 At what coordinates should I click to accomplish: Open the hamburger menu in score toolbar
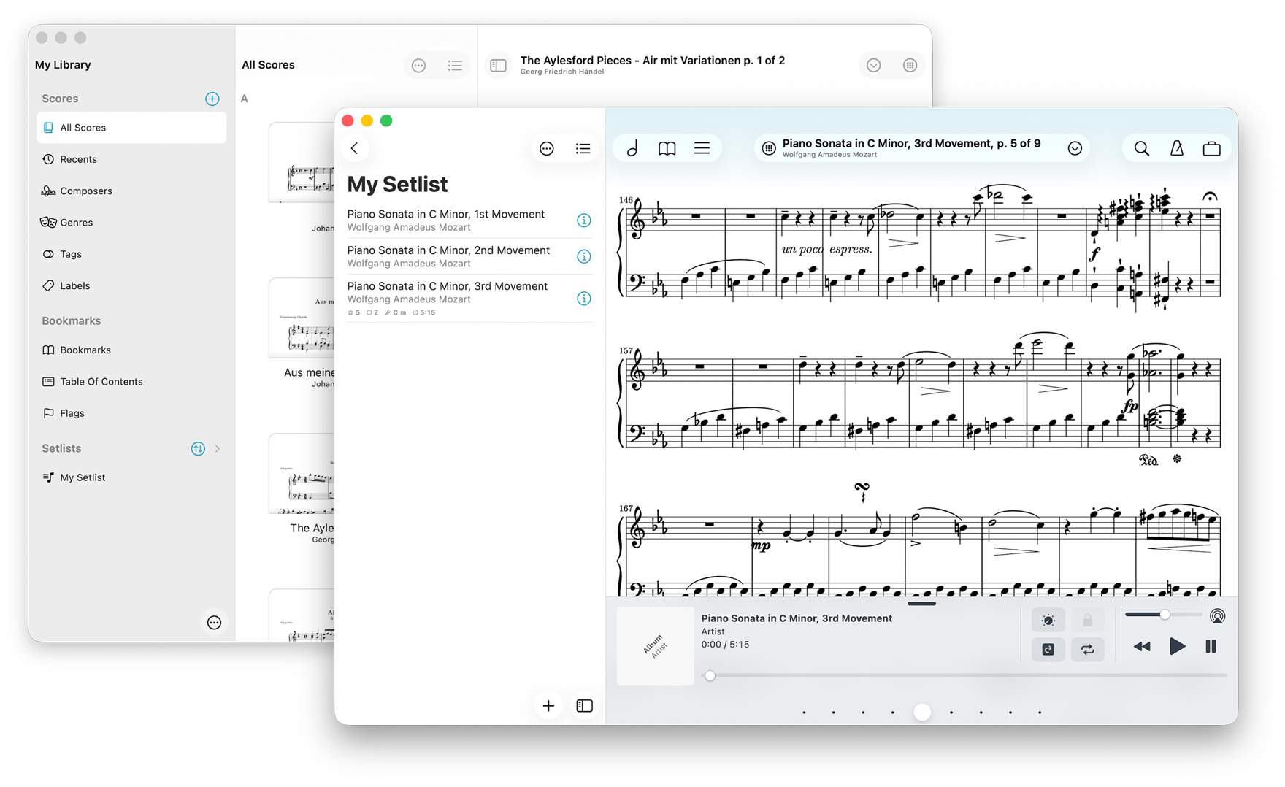pos(702,148)
